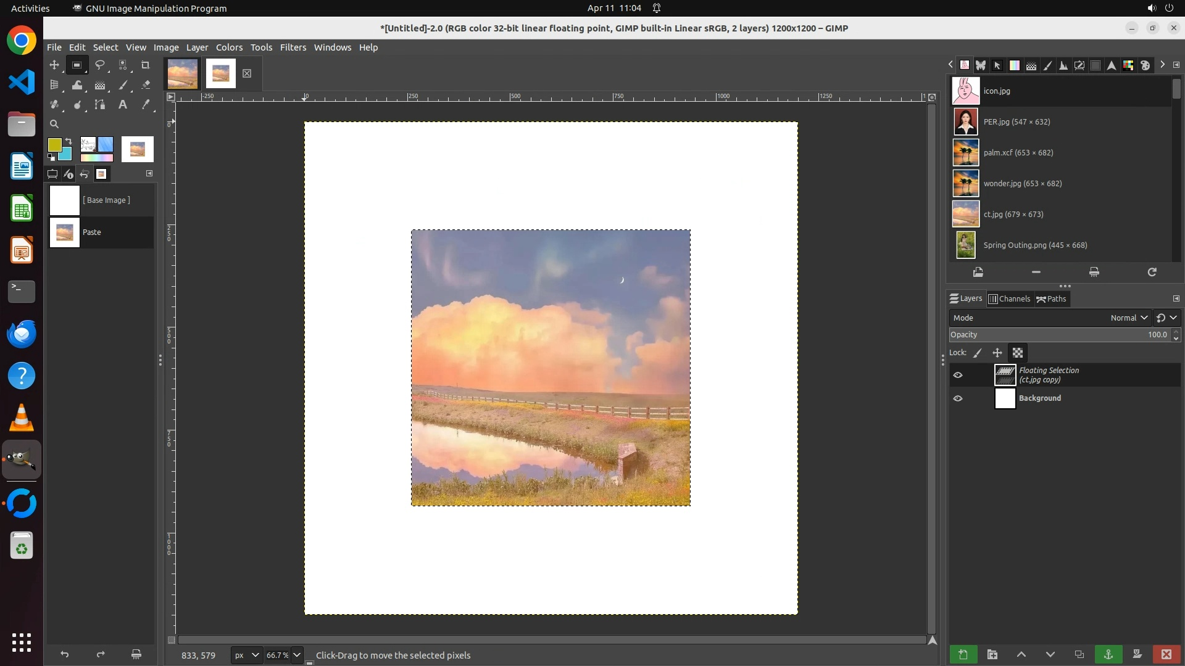Select the Free Select lasso tool

99,65
